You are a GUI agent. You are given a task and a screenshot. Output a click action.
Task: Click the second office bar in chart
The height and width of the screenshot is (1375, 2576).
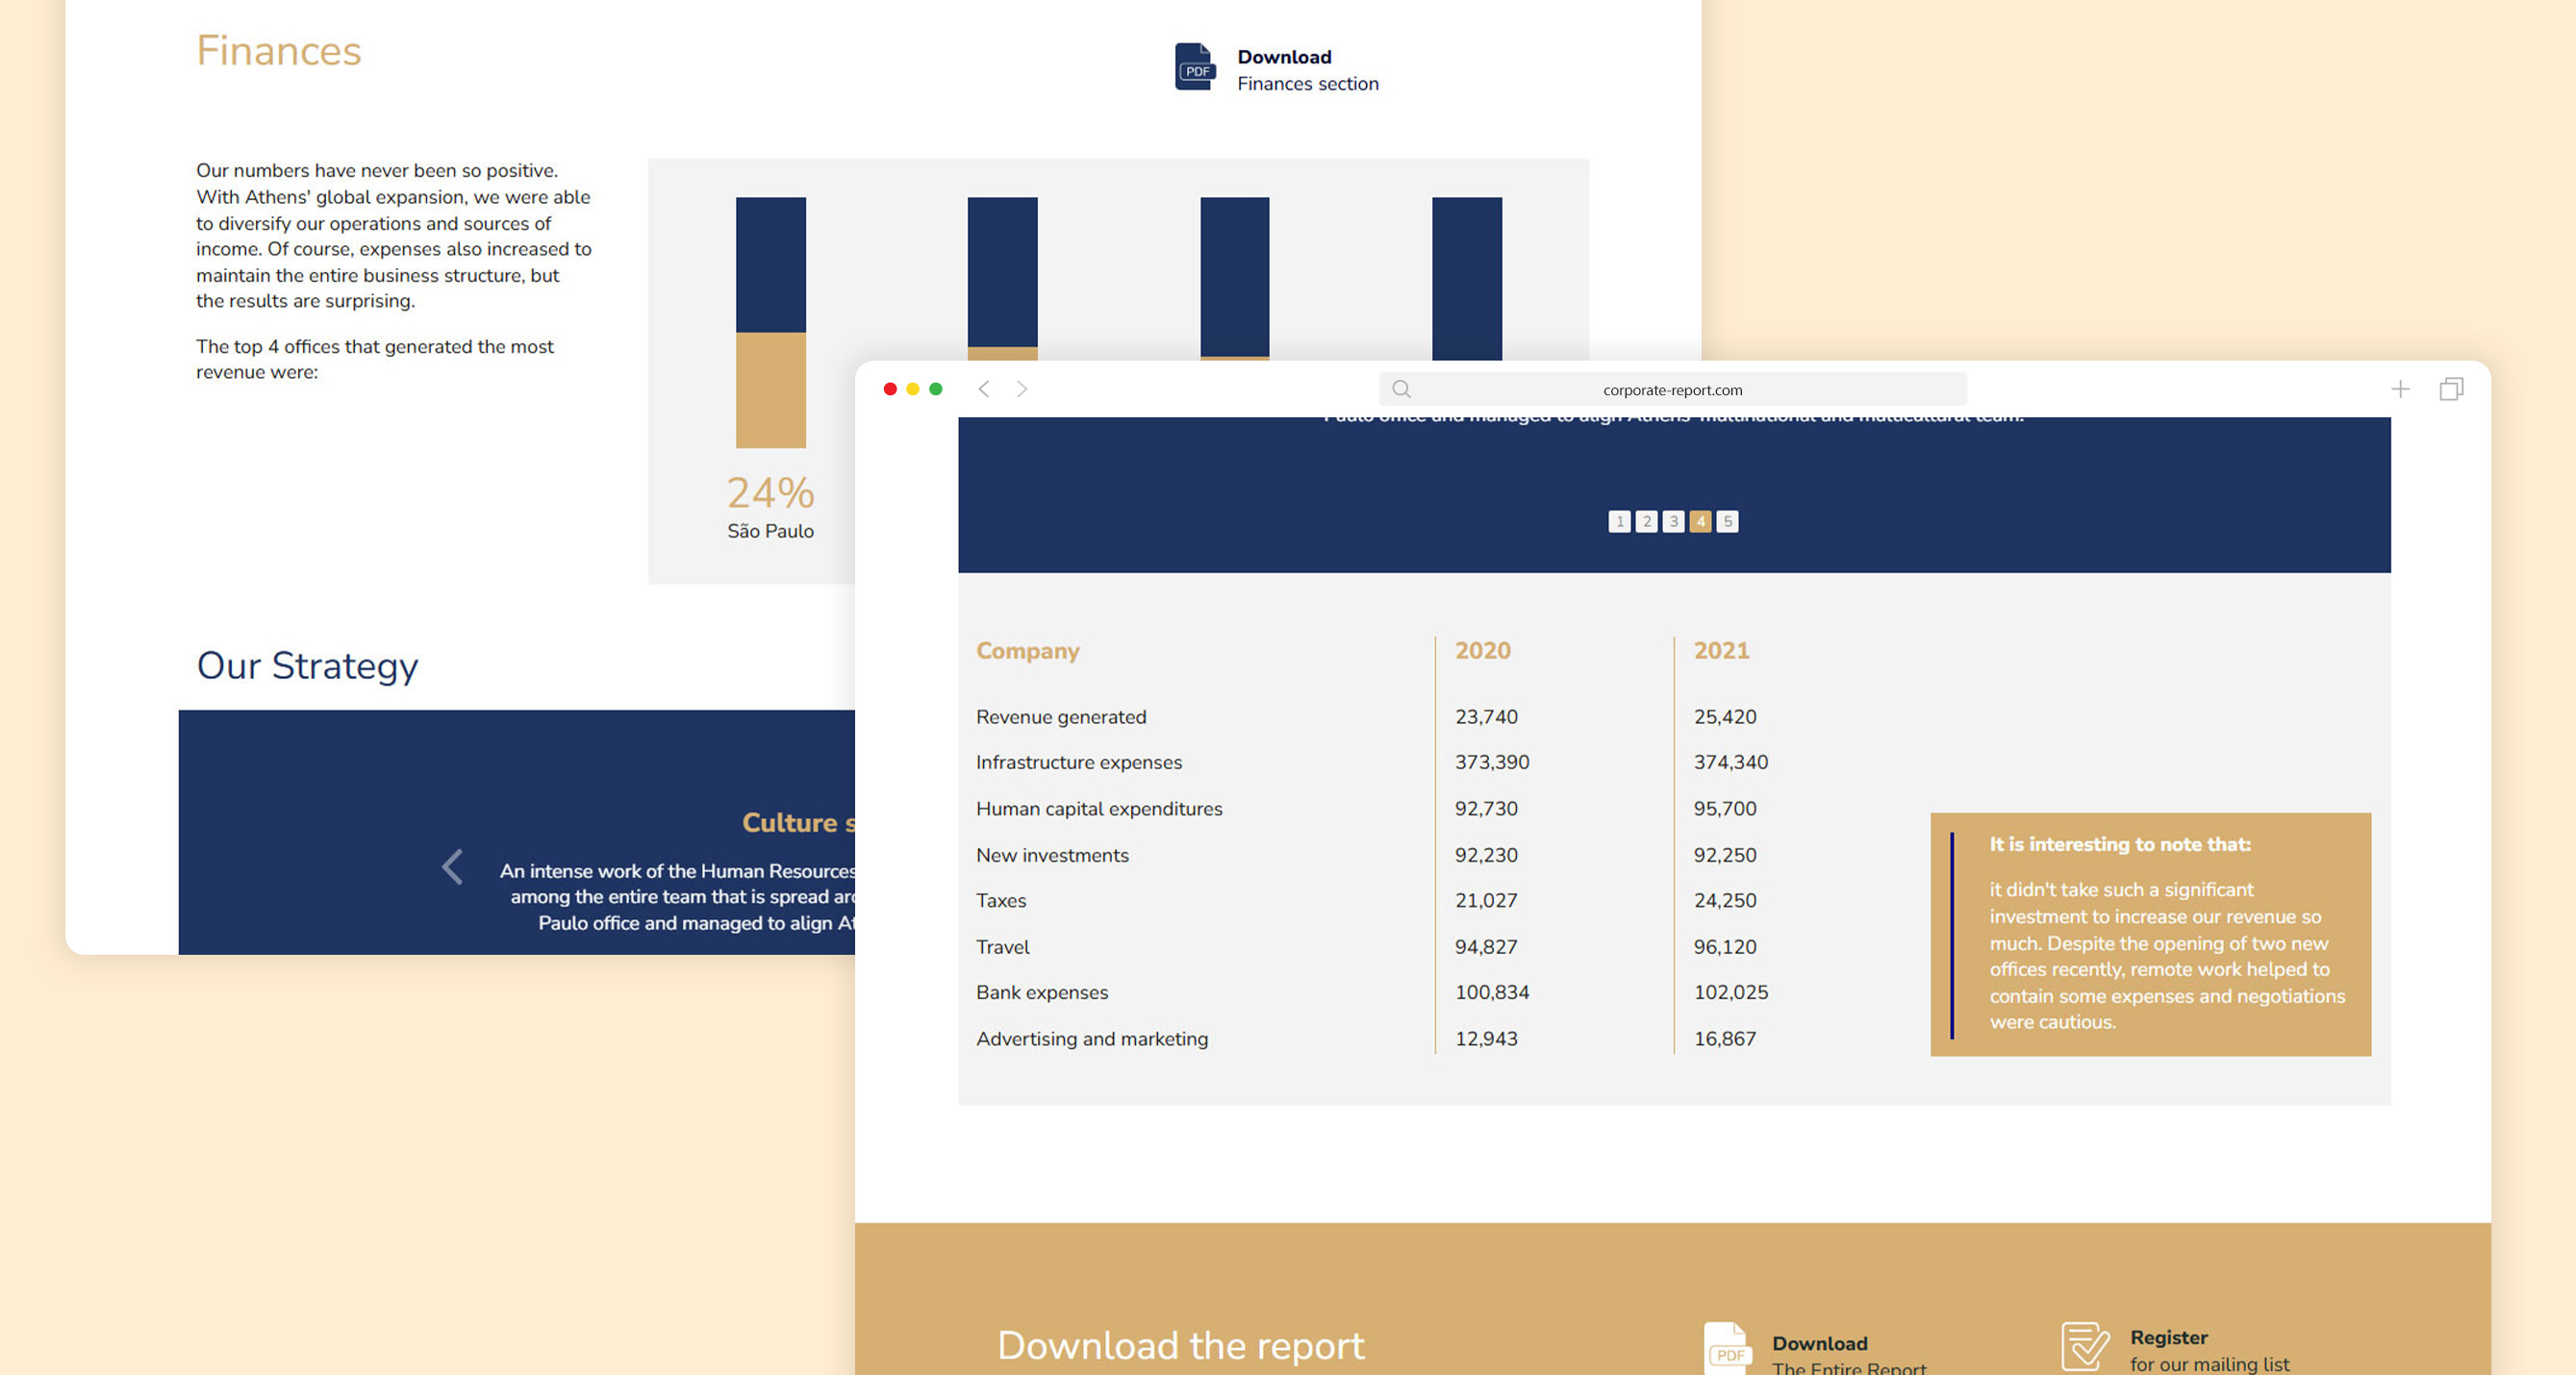pyautogui.click(x=1002, y=279)
